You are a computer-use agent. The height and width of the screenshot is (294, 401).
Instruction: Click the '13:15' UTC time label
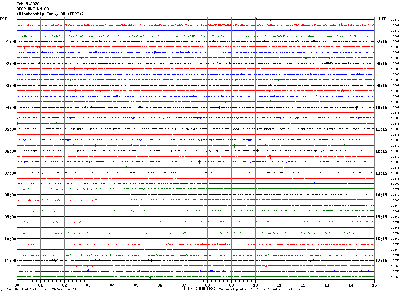381,173
